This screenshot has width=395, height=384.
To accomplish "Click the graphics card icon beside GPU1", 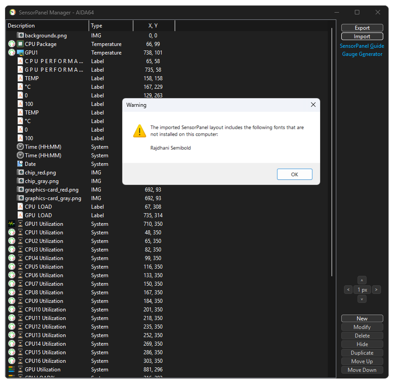I will [20, 53].
